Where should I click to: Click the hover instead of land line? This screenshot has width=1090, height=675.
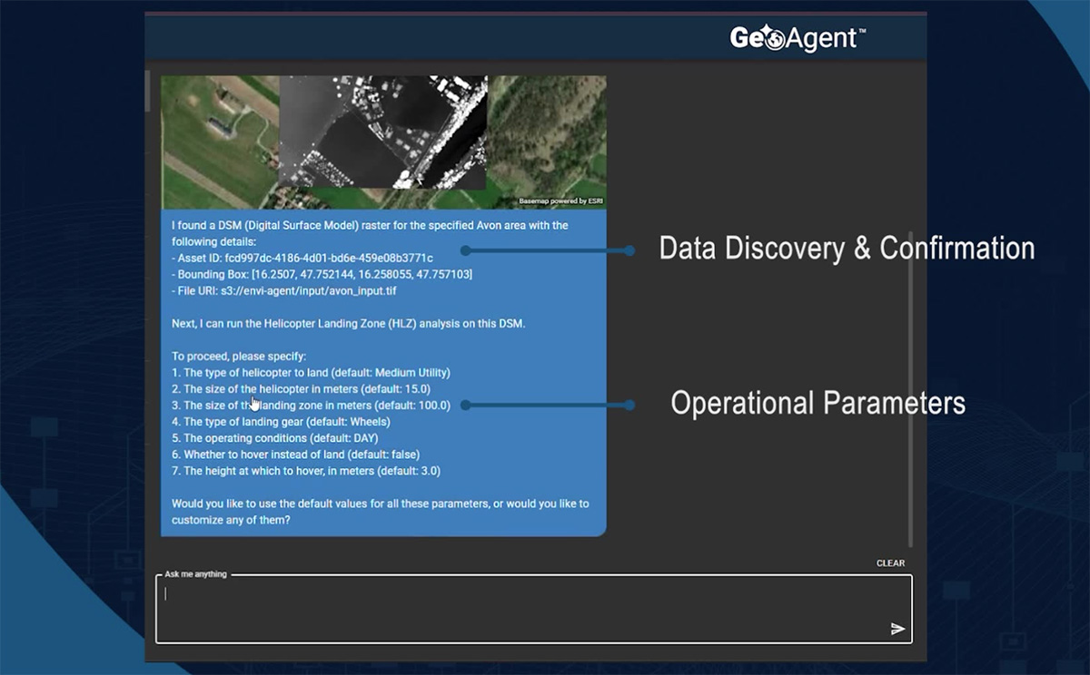click(x=296, y=455)
